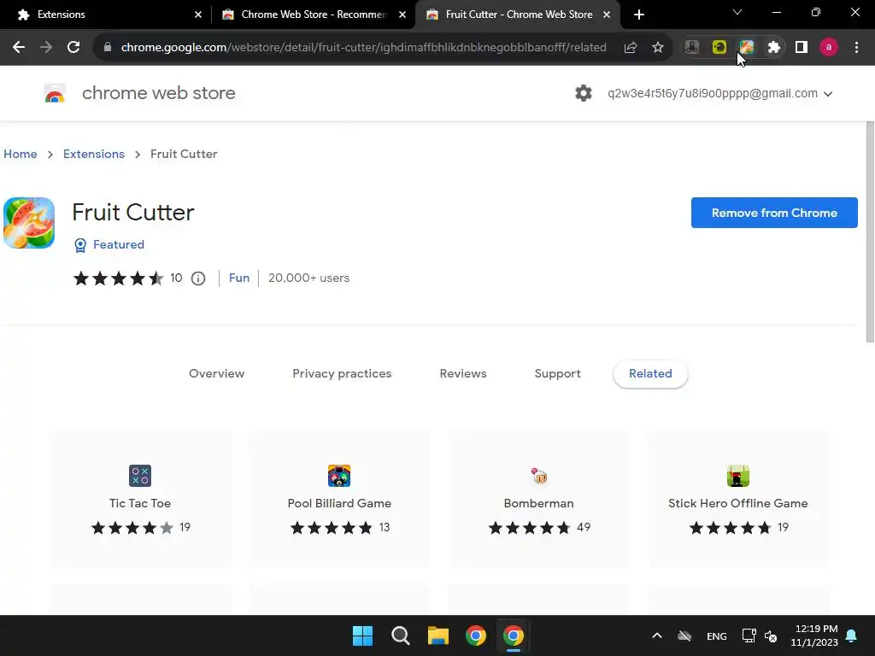Bookmark this tab with the star

click(658, 48)
